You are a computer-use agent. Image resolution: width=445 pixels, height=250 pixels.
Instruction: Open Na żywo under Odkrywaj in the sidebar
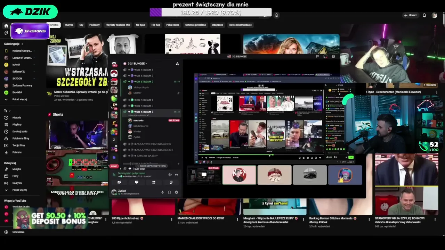tap(17, 183)
